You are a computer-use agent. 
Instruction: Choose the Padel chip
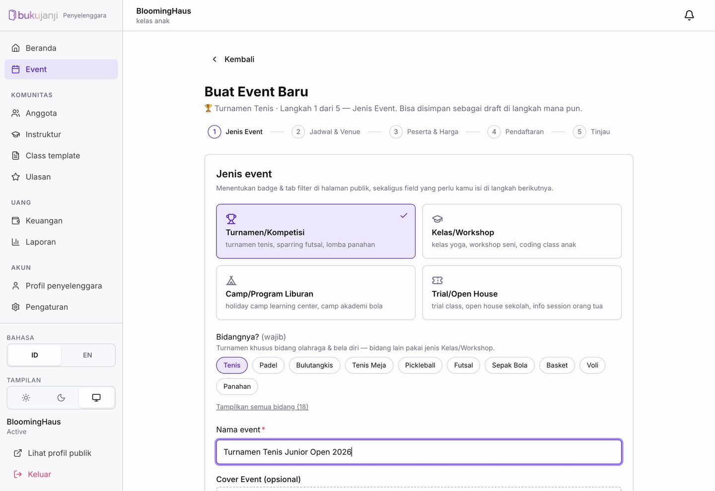click(x=268, y=365)
